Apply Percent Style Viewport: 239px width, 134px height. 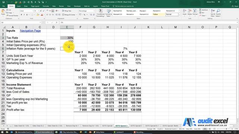[x=84, y=15]
